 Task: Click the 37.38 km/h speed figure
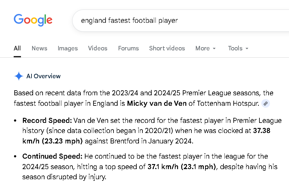262,131
